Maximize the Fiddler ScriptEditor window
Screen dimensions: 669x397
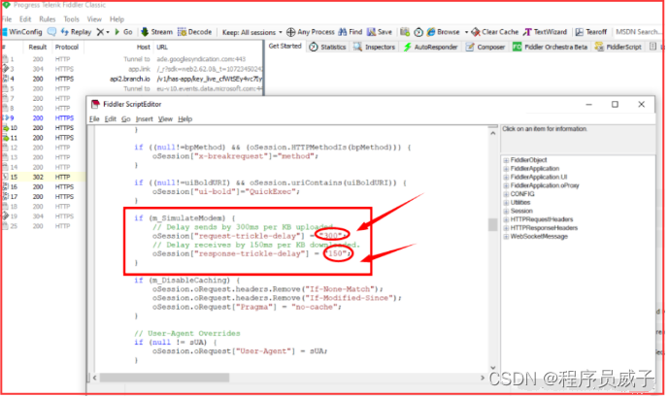615,105
